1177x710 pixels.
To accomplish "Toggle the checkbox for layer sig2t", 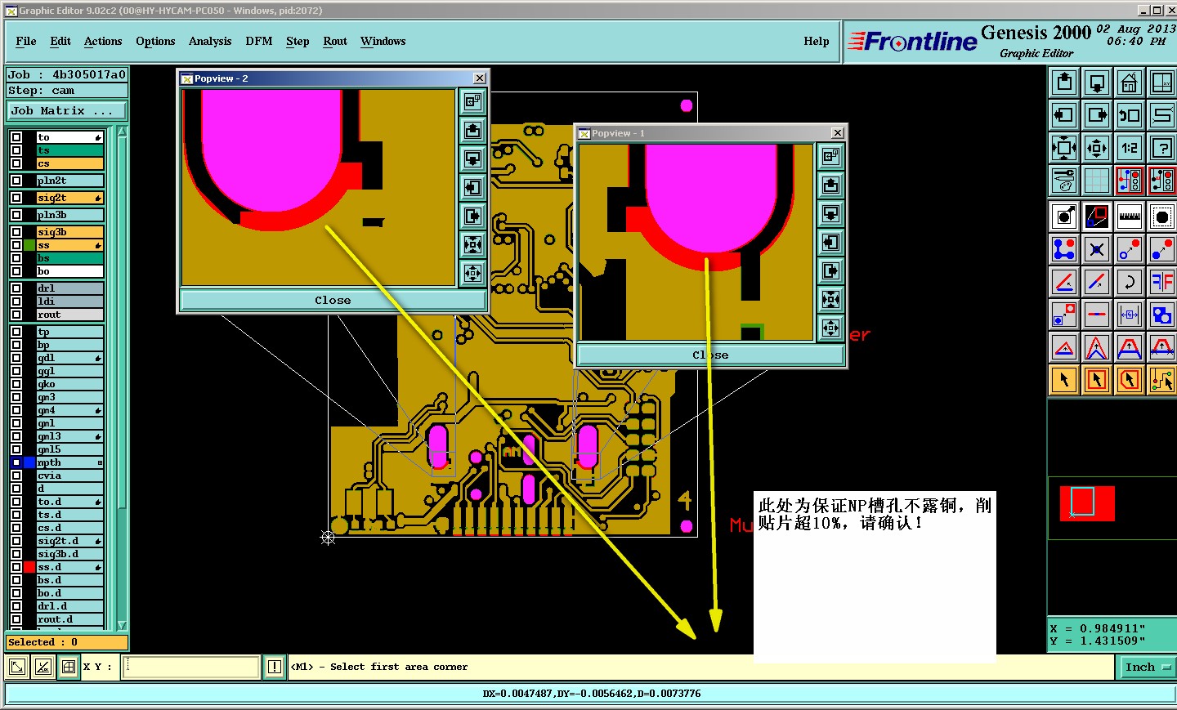I will pos(16,198).
